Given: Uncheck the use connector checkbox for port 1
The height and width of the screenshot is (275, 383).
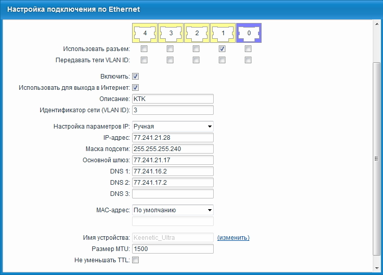Looking at the screenshot, I should coord(222,49).
